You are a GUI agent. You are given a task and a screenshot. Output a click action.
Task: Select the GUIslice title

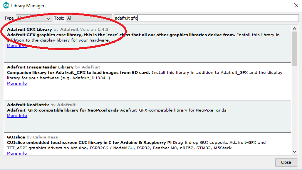16,137
